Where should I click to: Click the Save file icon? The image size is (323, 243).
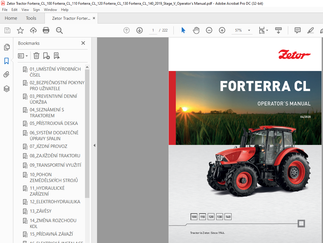pyautogui.click(x=7, y=30)
